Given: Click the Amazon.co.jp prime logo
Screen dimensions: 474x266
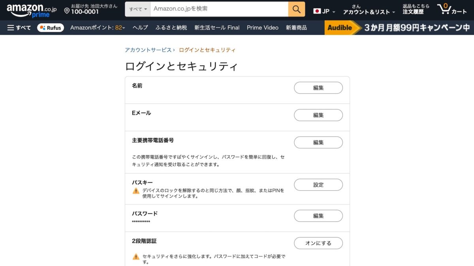Looking at the screenshot, I should click(x=31, y=10).
